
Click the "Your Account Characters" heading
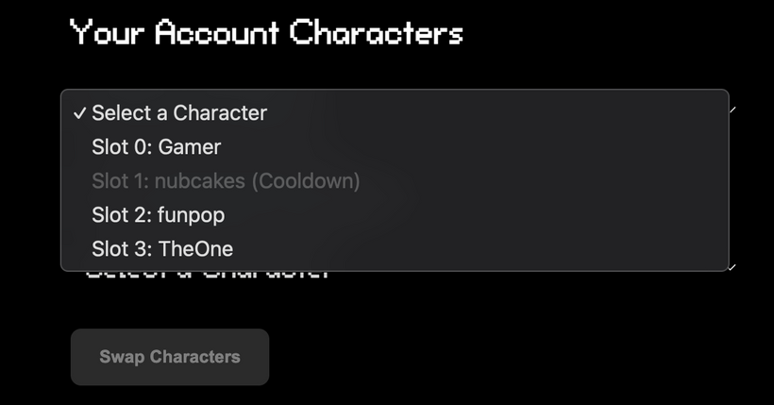click(x=266, y=33)
